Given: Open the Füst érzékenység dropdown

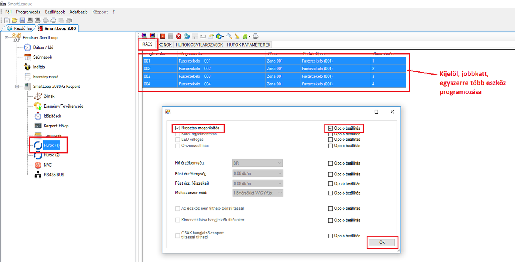Looking at the screenshot, I should tap(257, 173).
